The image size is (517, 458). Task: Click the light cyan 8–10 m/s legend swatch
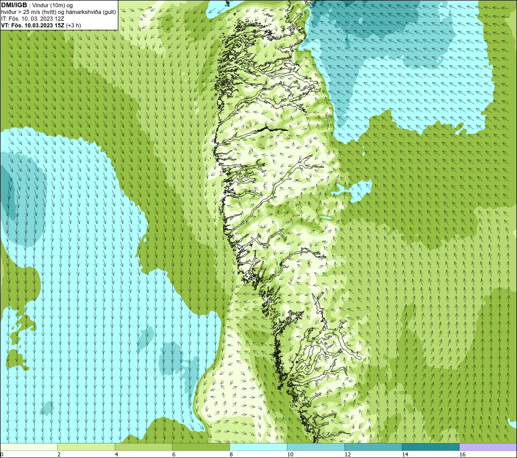pos(258,447)
